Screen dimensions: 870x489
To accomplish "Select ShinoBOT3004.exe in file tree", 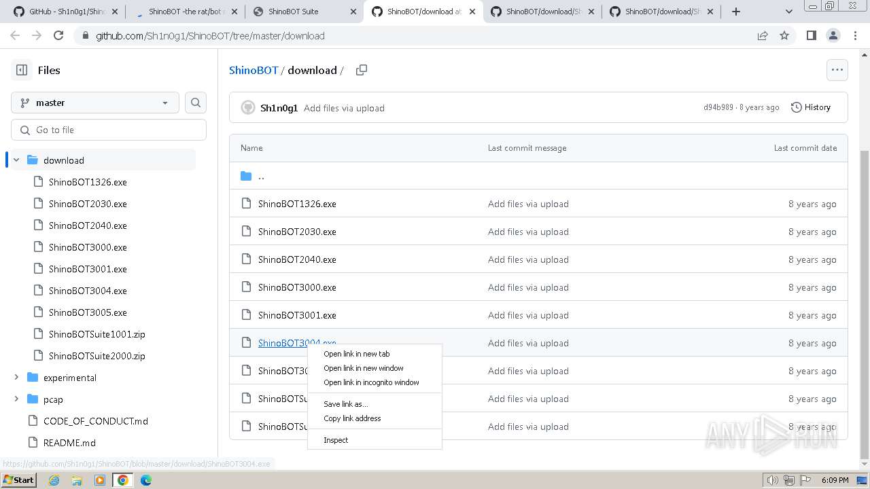I will [88, 291].
